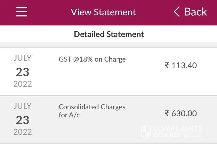The height and width of the screenshot is (144, 217).
Task: Click the ₹ 113.40 amount
Action: click(x=181, y=65)
